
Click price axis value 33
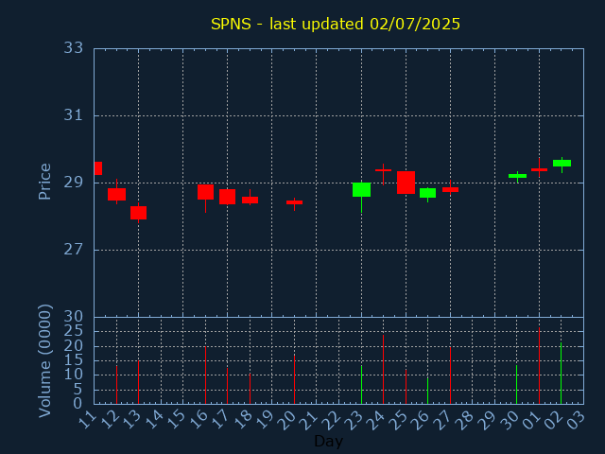pyautogui.click(x=74, y=48)
